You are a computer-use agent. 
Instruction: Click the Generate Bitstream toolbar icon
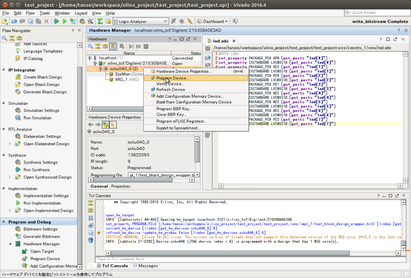point(73,22)
